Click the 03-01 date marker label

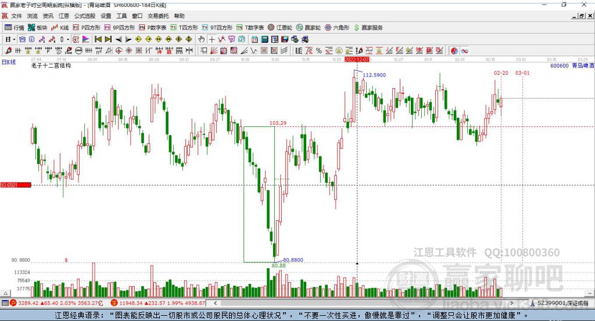click(x=522, y=72)
